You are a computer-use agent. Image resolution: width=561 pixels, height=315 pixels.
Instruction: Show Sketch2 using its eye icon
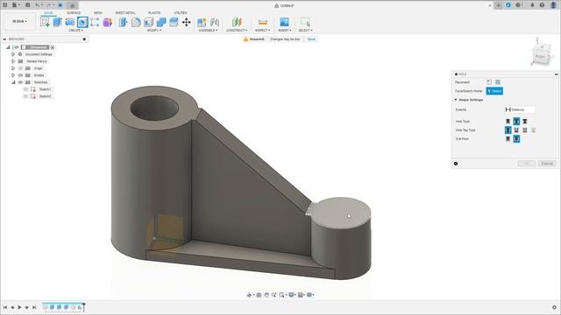[x=25, y=96]
